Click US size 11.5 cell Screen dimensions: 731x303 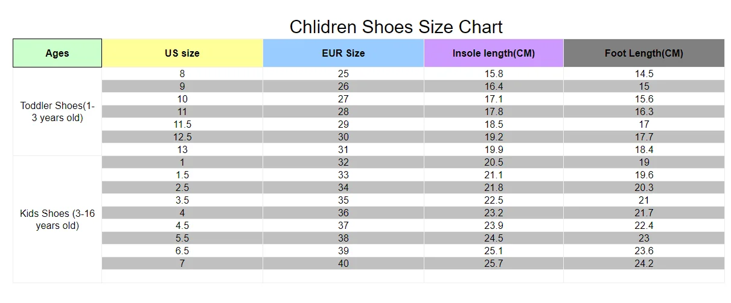click(x=182, y=124)
